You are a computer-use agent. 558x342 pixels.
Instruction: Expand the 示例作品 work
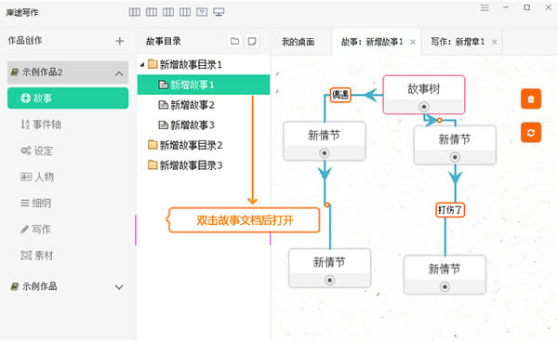[119, 287]
